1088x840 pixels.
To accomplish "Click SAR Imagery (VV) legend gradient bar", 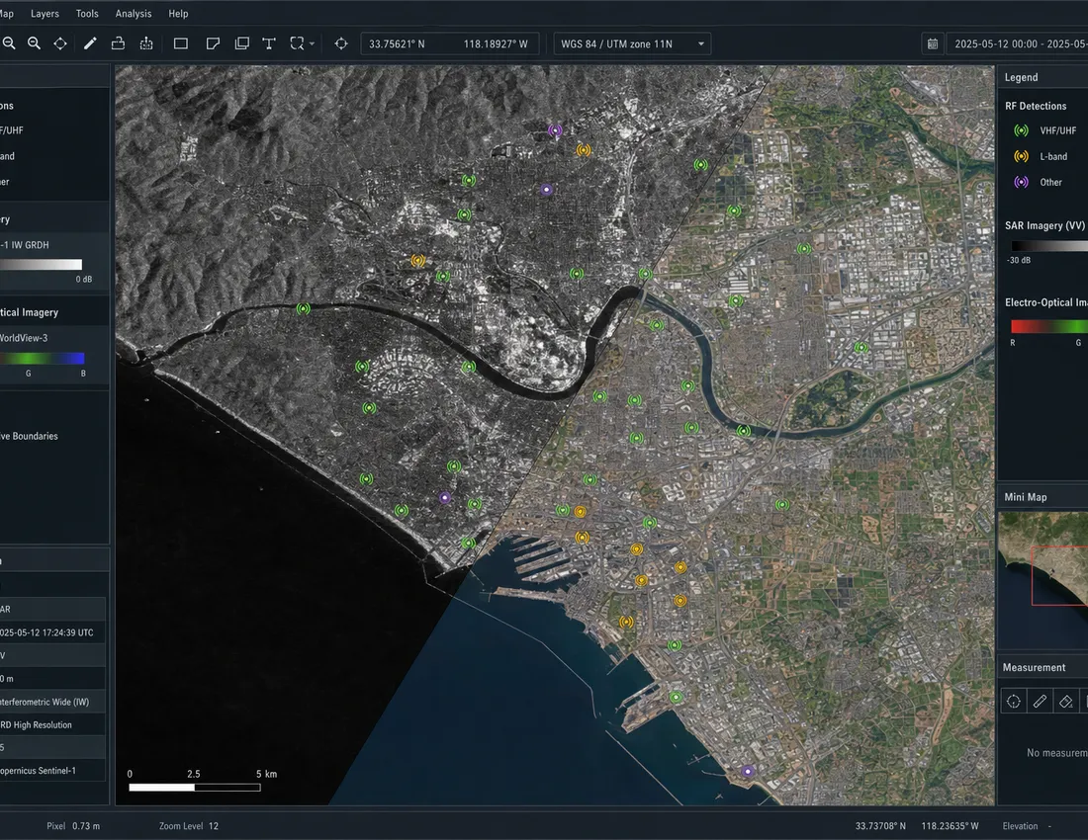I will [1049, 246].
